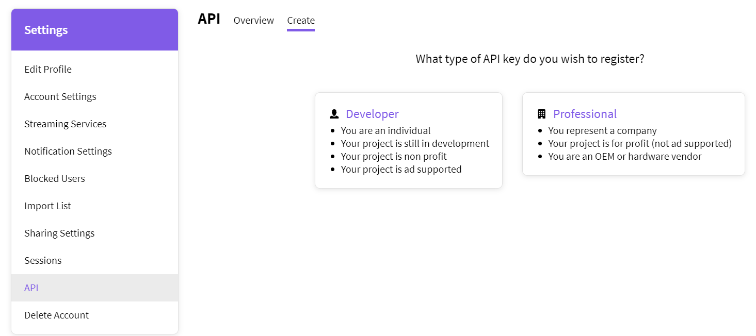Click "Your project is ad supported" bullet
The width and height of the screenshot is (756, 336).
pyautogui.click(x=401, y=169)
